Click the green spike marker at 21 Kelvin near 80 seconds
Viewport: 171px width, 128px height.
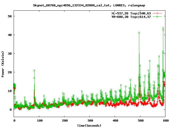click(34, 70)
